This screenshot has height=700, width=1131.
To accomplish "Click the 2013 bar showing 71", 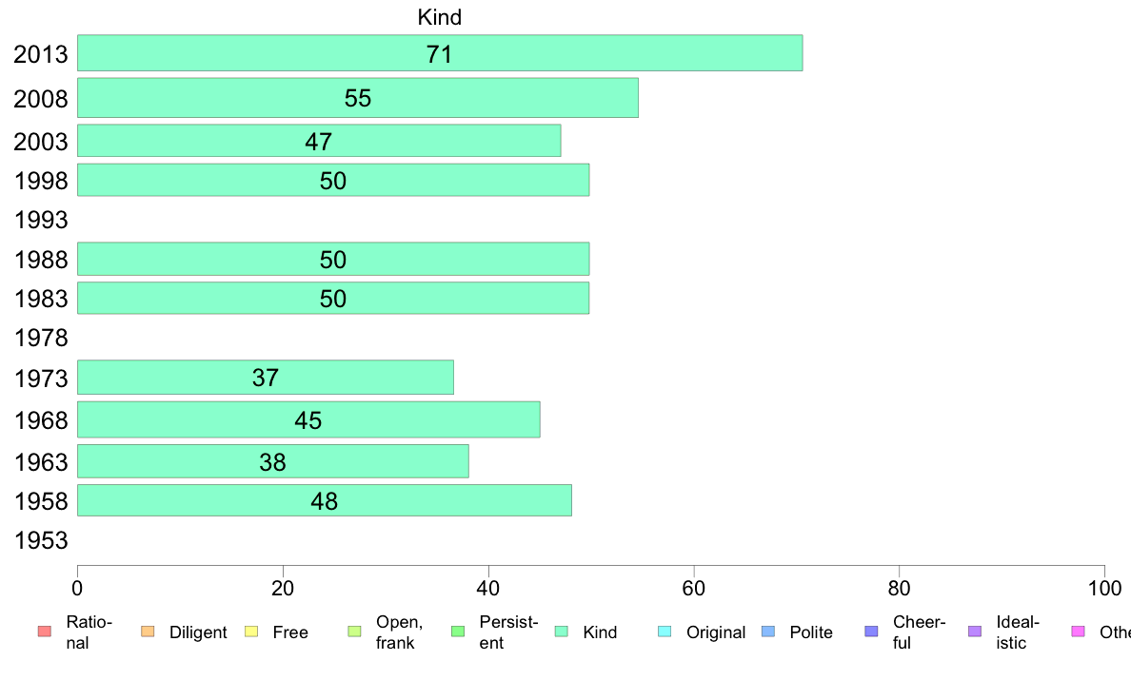I will (x=440, y=52).
